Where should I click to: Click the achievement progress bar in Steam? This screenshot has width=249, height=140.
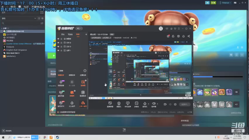click(218, 77)
